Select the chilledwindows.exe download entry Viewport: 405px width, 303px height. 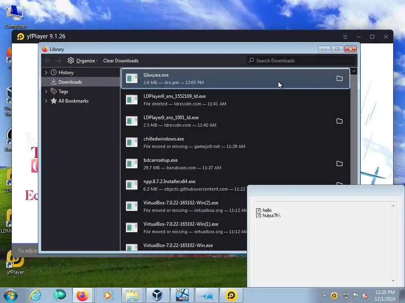(236, 142)
